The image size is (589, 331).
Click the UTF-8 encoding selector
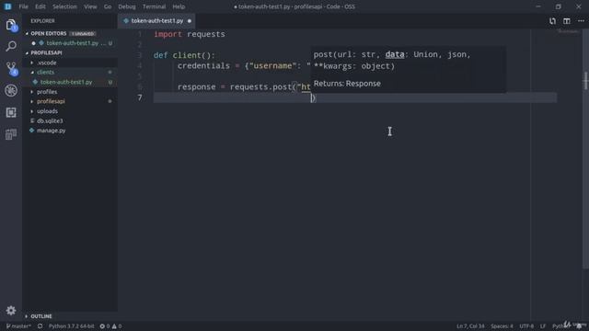point(526,326)
